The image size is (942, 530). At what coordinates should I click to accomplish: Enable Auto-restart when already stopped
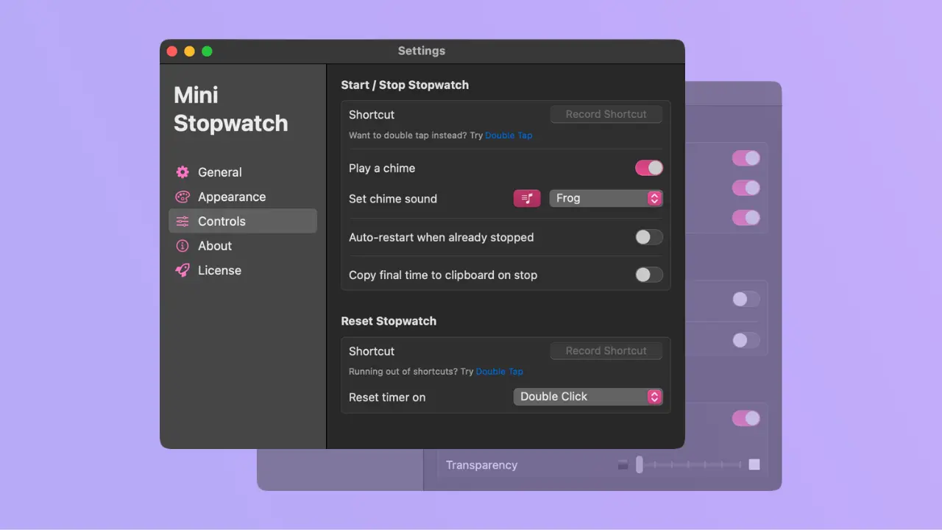pyautogui.click(x=648, y=237)
